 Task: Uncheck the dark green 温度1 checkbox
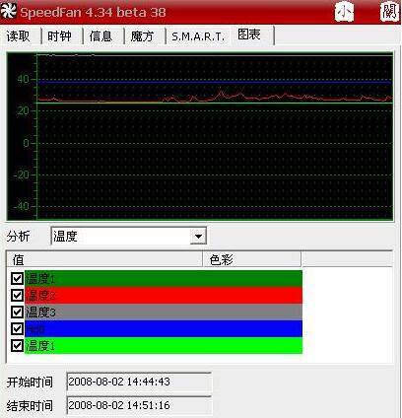17,278
